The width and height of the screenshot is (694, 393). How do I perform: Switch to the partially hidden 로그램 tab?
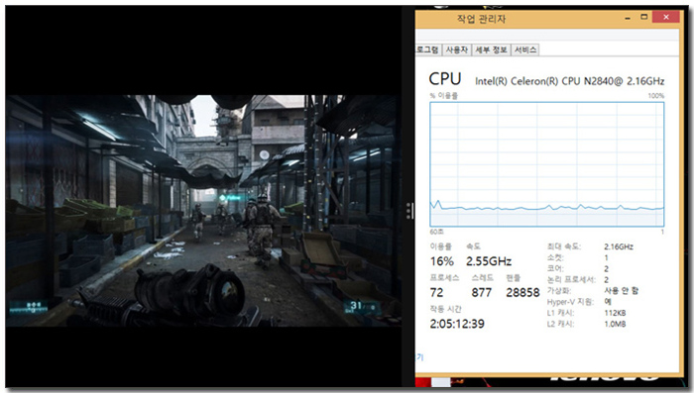[x=428, y=49]
